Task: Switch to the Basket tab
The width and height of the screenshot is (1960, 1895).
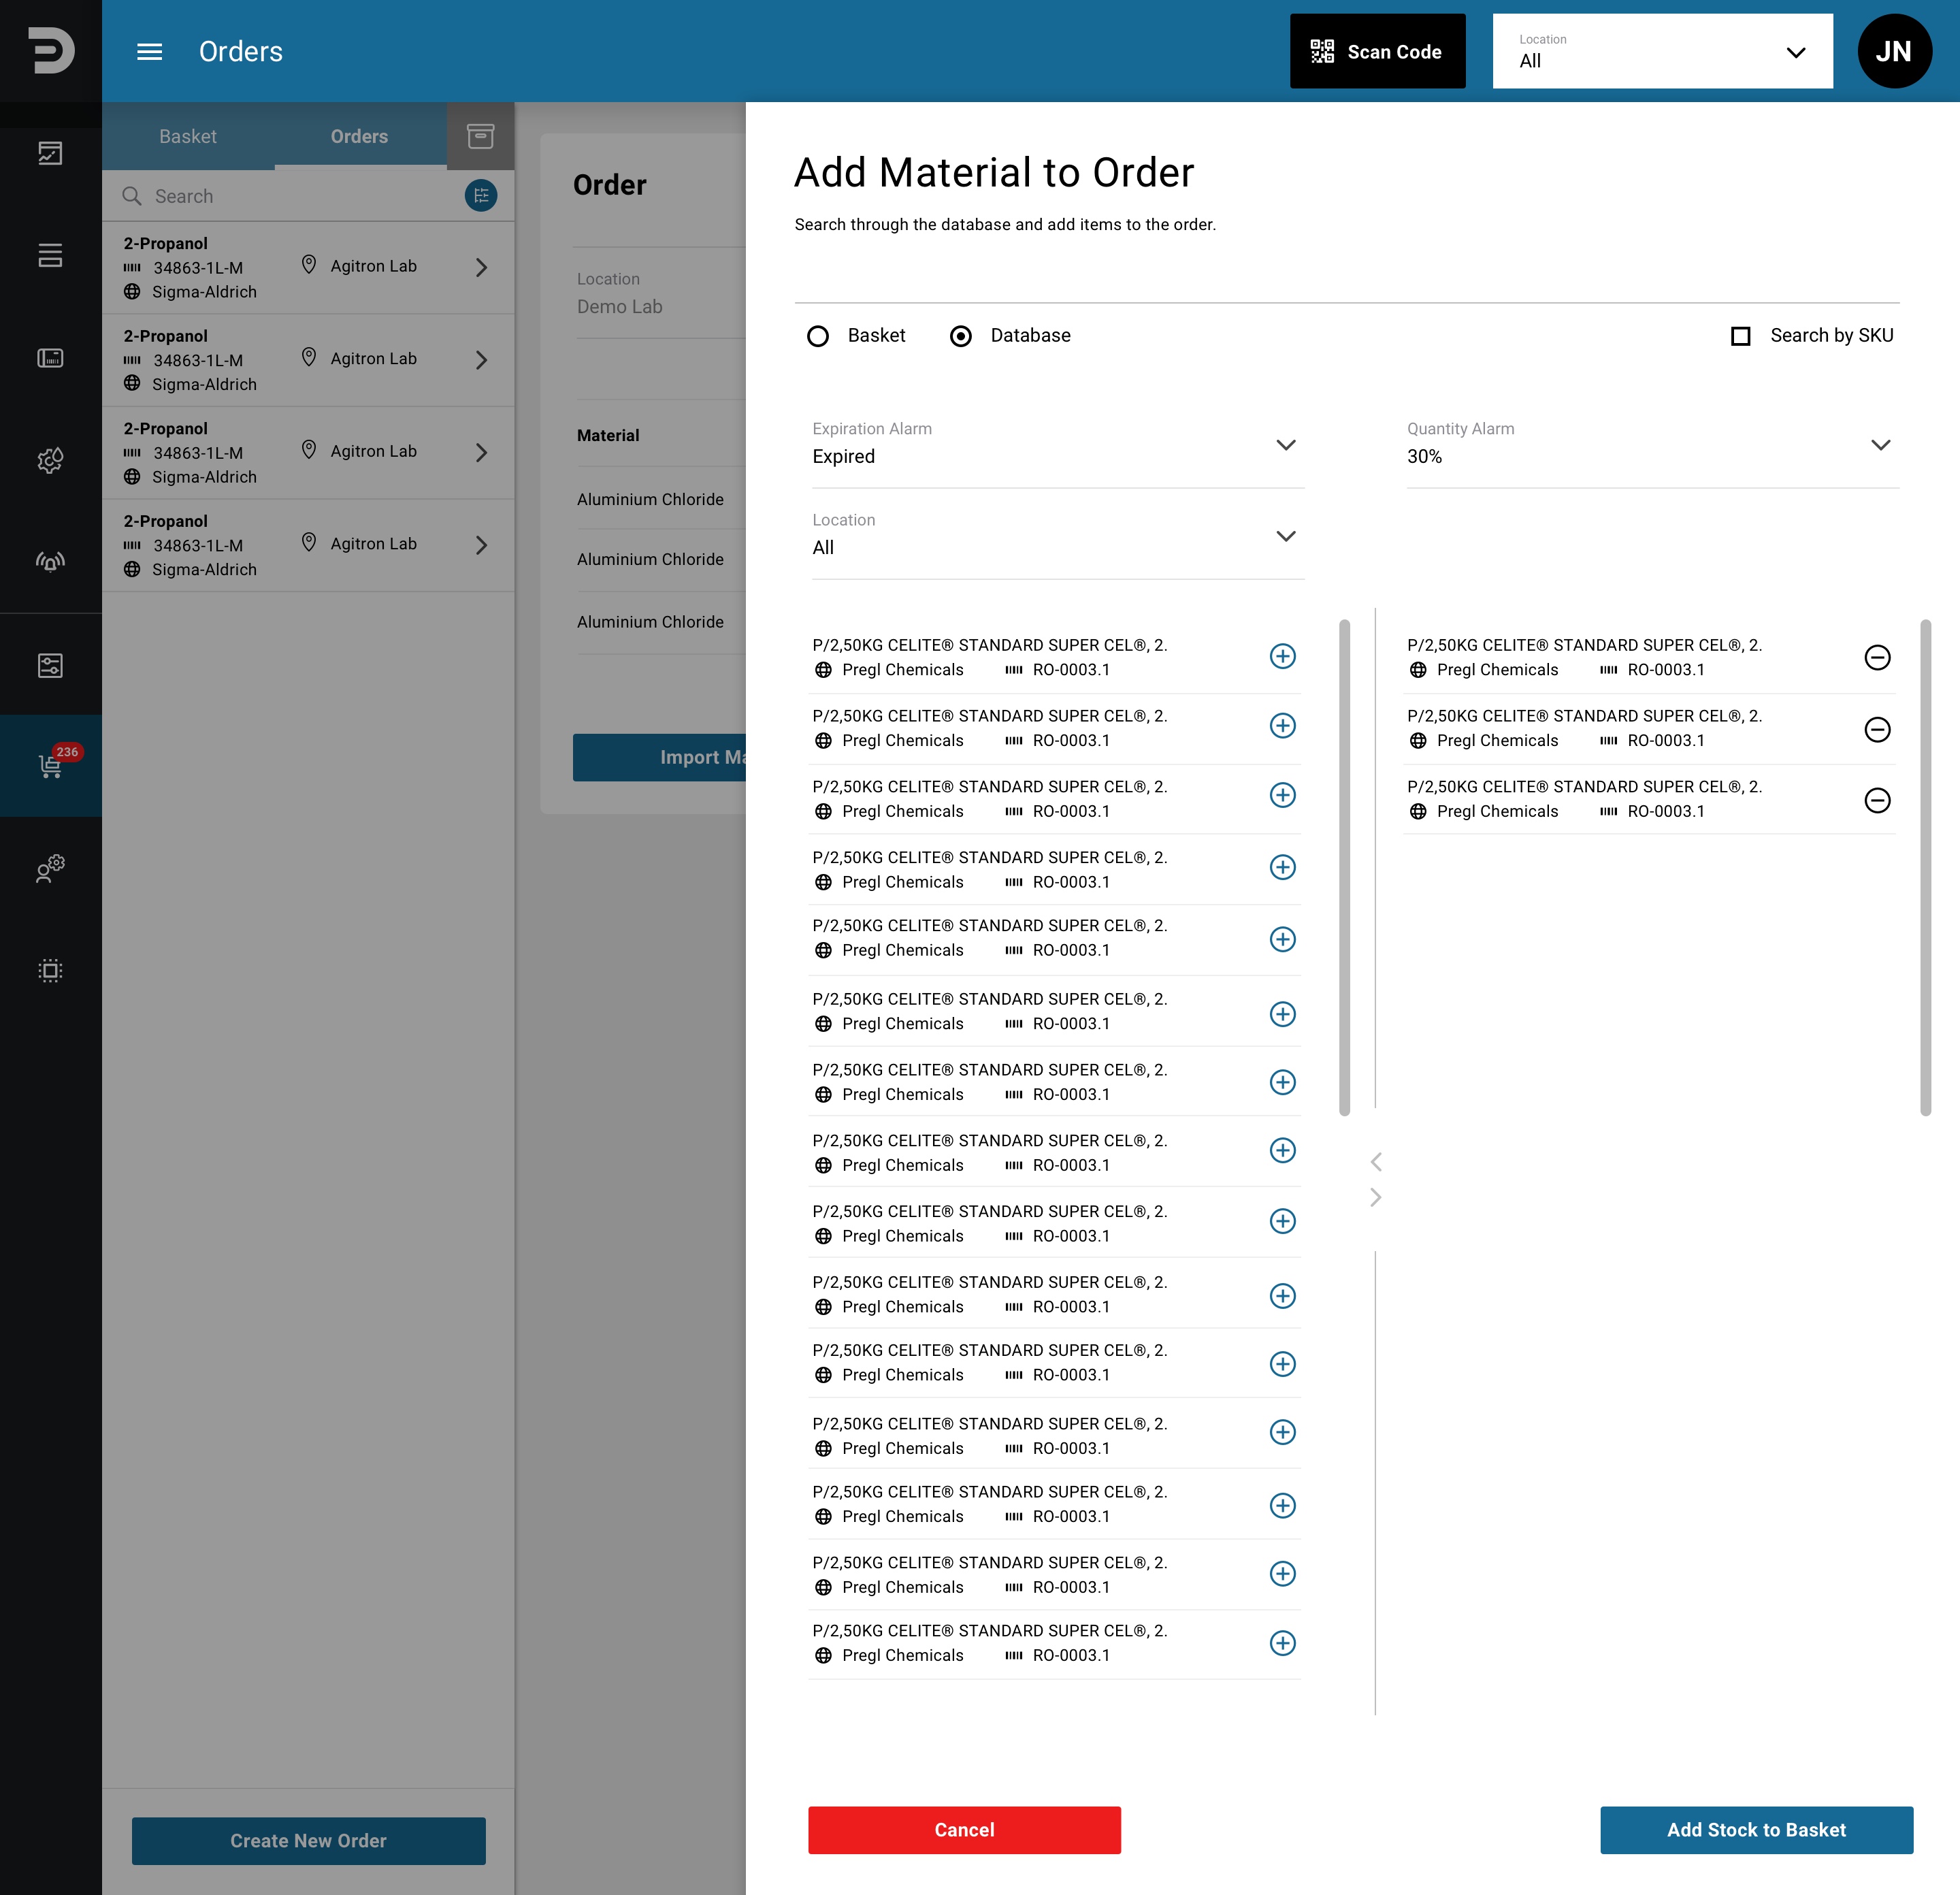Action: point(188,136)
